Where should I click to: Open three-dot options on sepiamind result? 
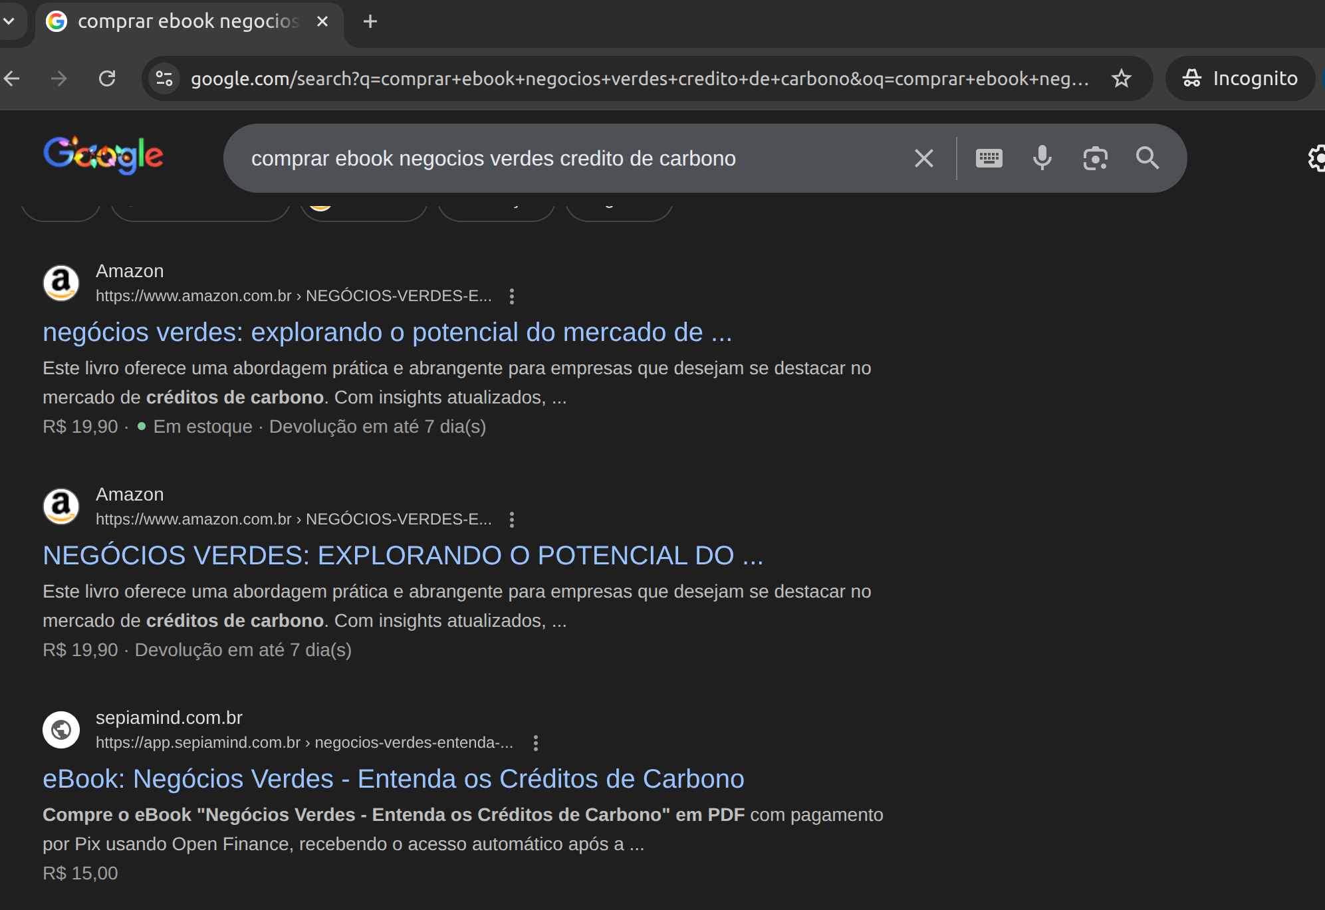coord(536,742)
